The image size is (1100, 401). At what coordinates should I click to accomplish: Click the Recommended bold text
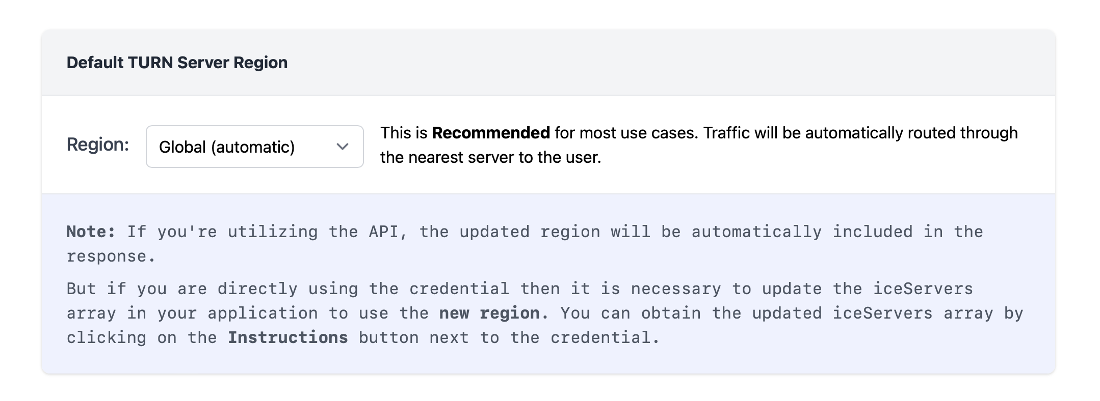click(491, 132)
